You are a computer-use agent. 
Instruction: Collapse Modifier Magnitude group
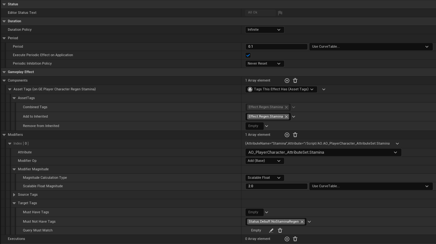pos(14,169)
